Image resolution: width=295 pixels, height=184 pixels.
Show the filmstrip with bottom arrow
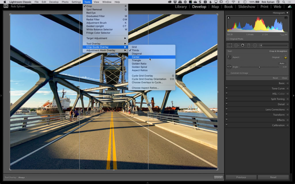[147, 183]
